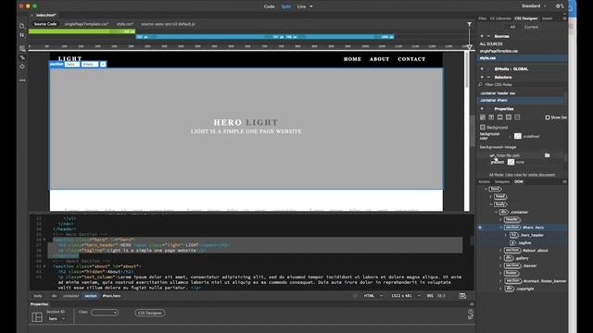This screenshot has width=593, height=333.
Task: Collapse the html node in DOM tree
Action: 486,189
